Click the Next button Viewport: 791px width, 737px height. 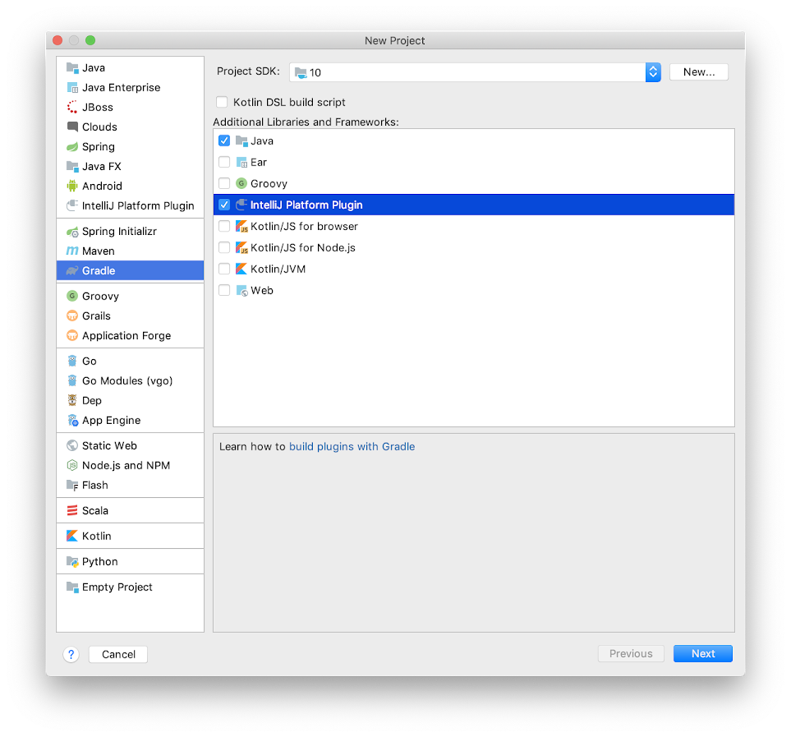703,654
